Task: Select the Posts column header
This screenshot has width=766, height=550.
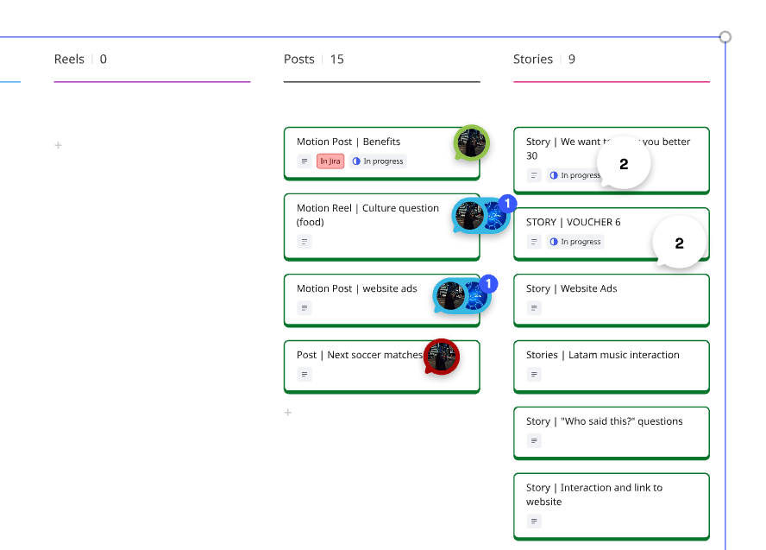Action: point(314,60)
